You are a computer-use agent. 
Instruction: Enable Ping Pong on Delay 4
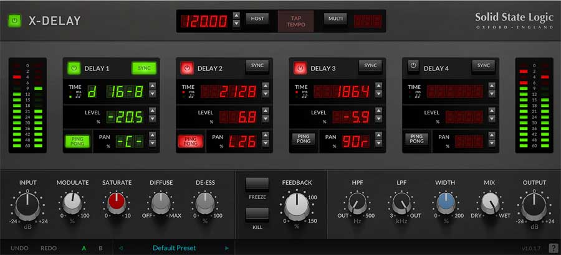coord(416,139)
